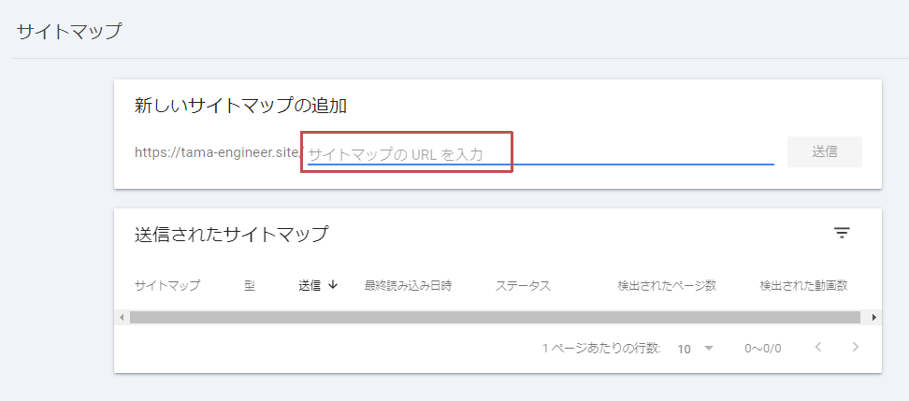
Task: Focus the サイトマップの URL を入力 field
Action: pos(541,153)
